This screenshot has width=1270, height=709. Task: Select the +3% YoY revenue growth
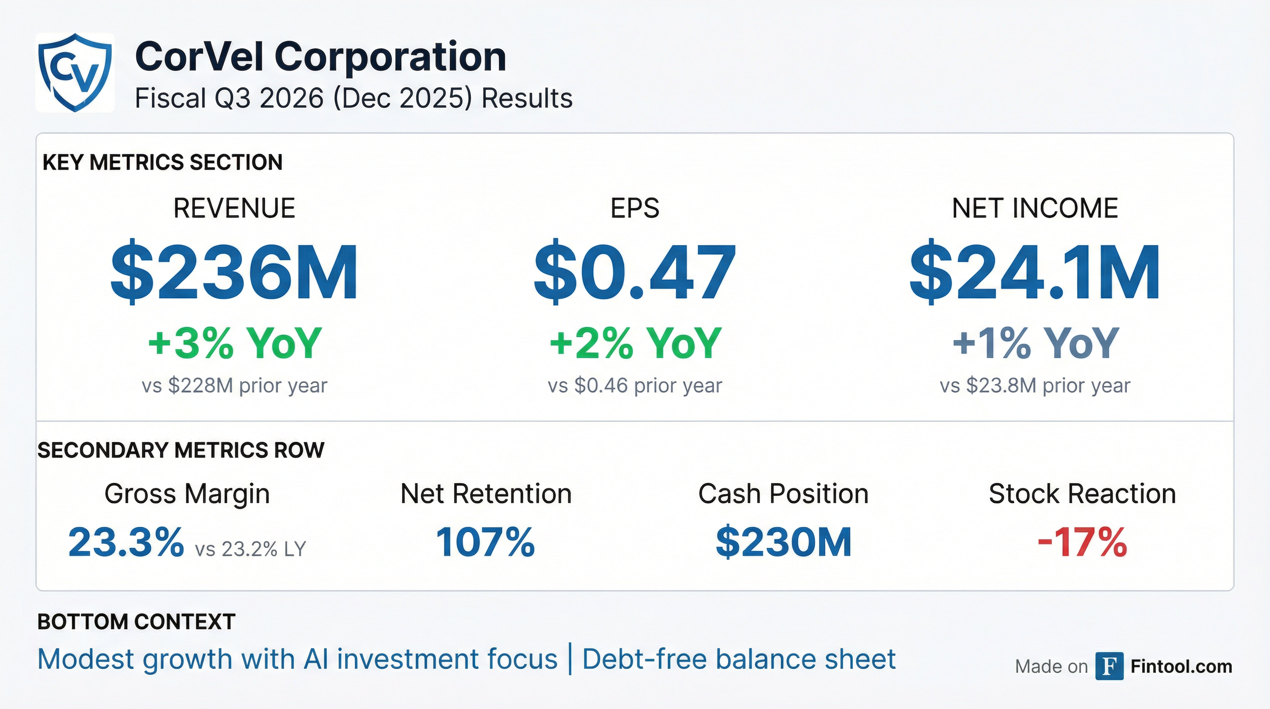235,343
